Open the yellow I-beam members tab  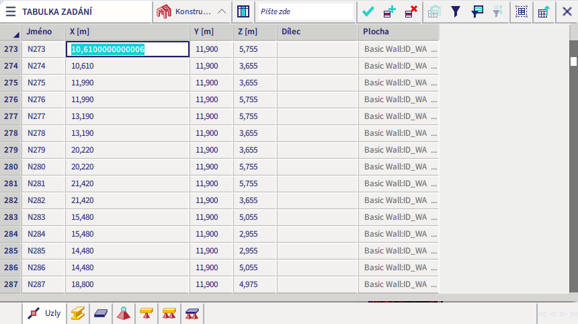pos(79,313)
